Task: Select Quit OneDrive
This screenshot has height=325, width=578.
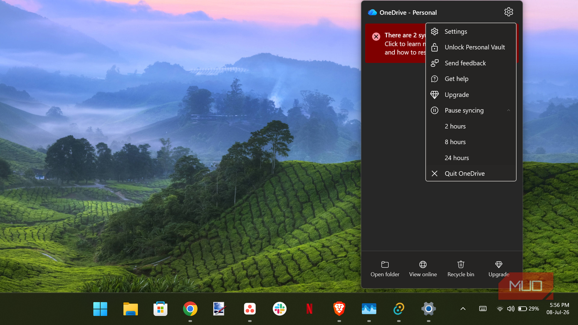Action: [471, 174]
